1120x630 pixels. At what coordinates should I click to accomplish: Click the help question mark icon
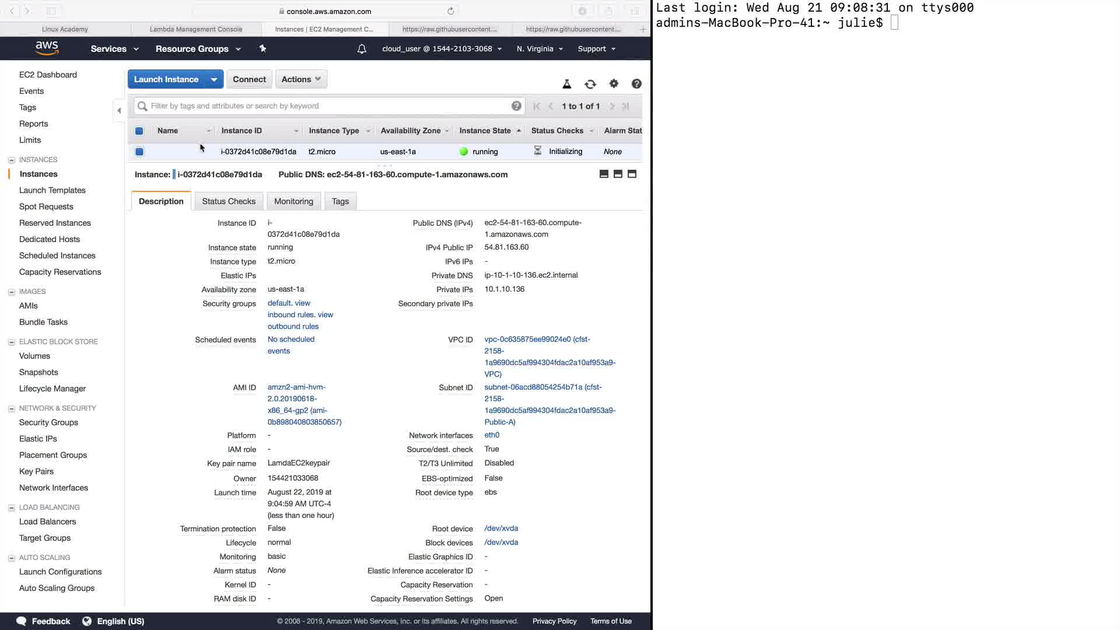pos(636,84)
